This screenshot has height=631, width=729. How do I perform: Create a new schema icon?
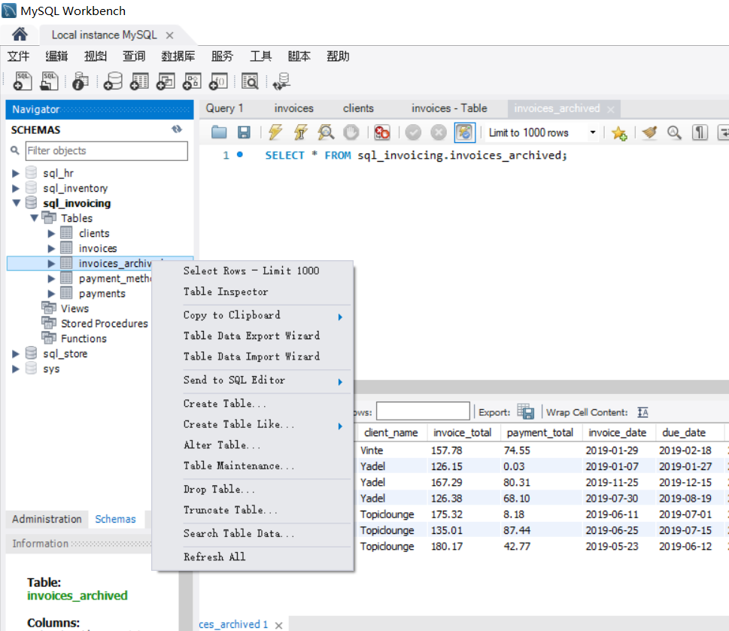tap(113, 81)
